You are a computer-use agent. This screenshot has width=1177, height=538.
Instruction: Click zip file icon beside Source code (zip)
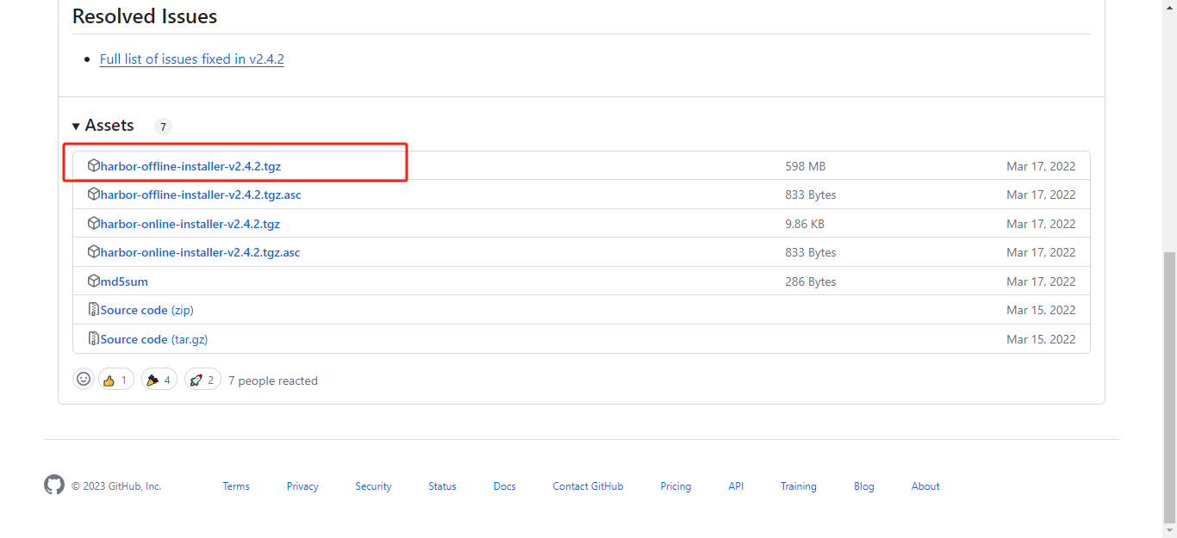tap(94, 310)
